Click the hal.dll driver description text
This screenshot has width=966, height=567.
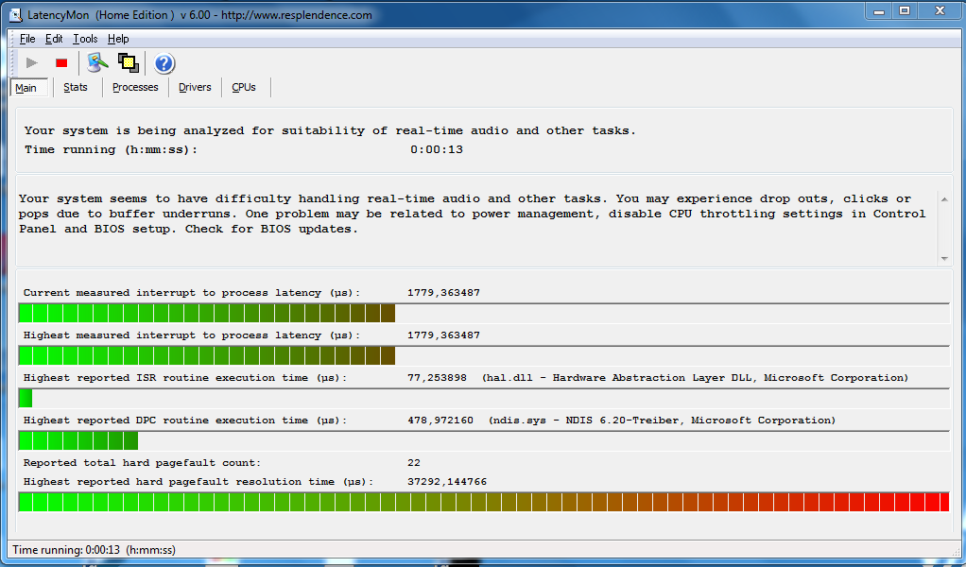click(x=695, y=377)
